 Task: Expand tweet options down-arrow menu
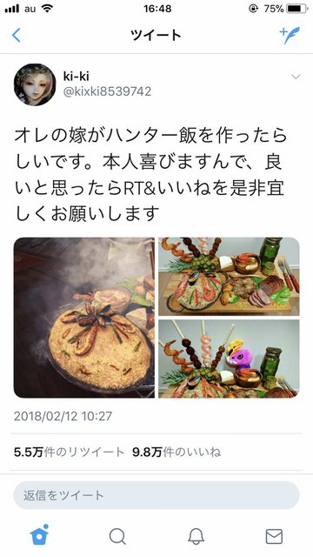click(x=296, y=77)
